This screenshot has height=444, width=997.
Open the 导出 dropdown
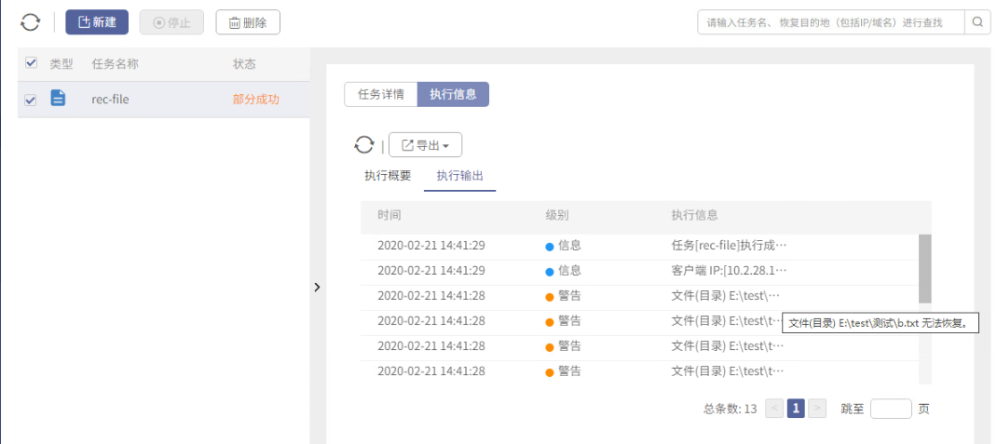(426, 145)
